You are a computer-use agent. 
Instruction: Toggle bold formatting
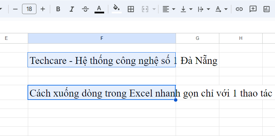point(58,9)
